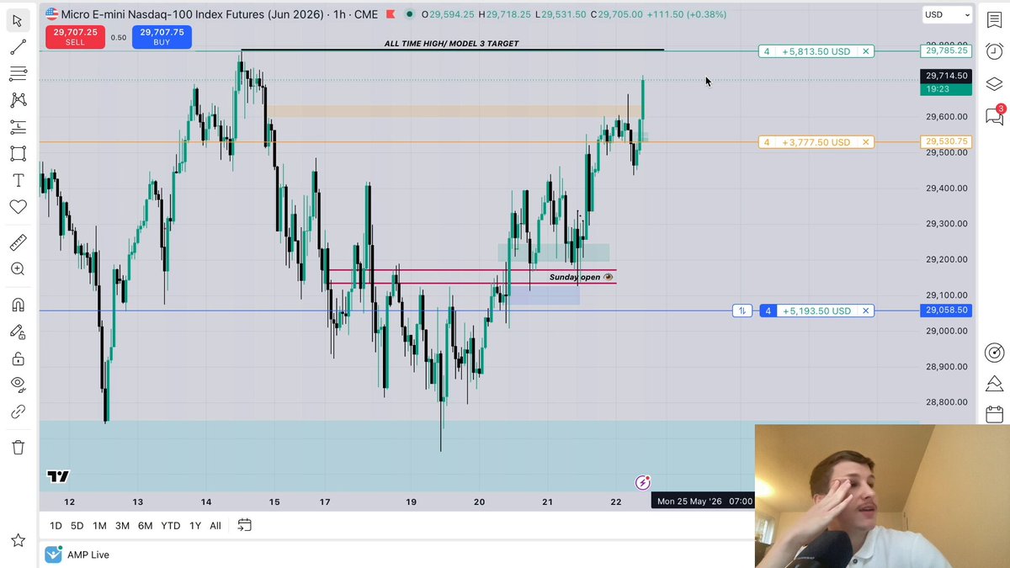Viewport: 1010px width, 568px height.
Task: Link drawings with the chain icon
Action: click(x=18, y=411)
